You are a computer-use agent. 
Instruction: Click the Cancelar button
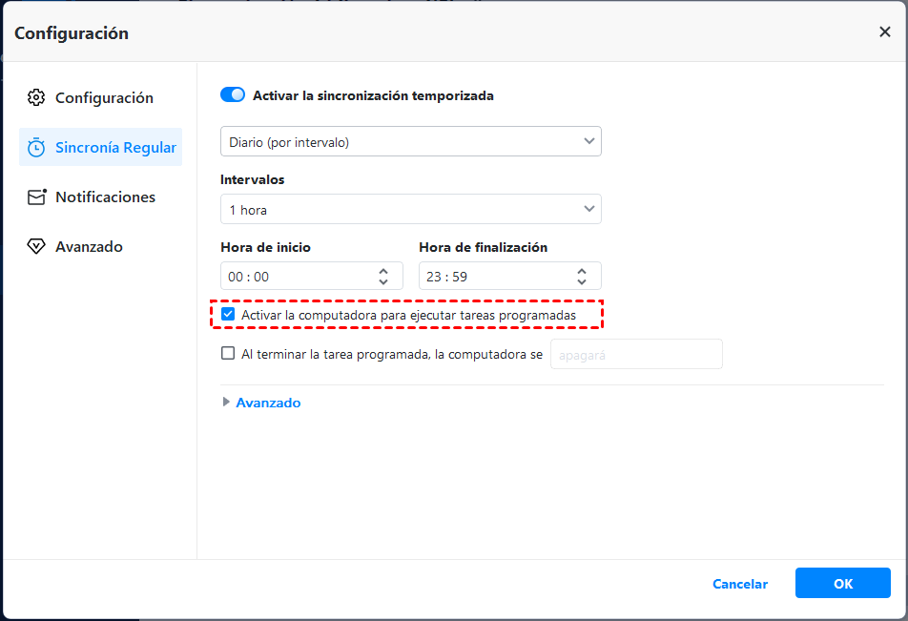click(739, 584)
